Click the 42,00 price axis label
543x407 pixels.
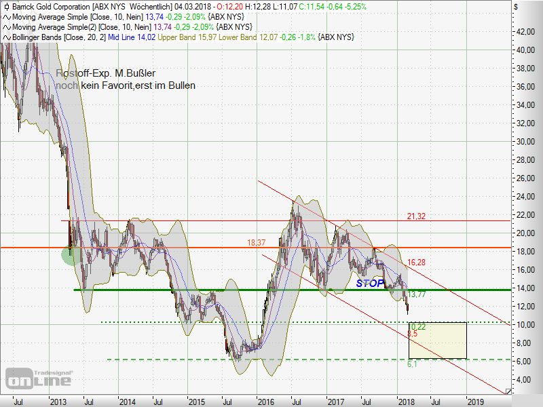coord(525,31)
